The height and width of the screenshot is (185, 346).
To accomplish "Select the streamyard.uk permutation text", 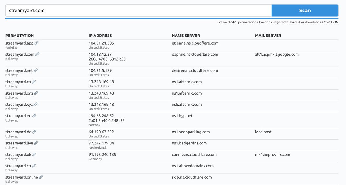I will [x=18, y=155].
